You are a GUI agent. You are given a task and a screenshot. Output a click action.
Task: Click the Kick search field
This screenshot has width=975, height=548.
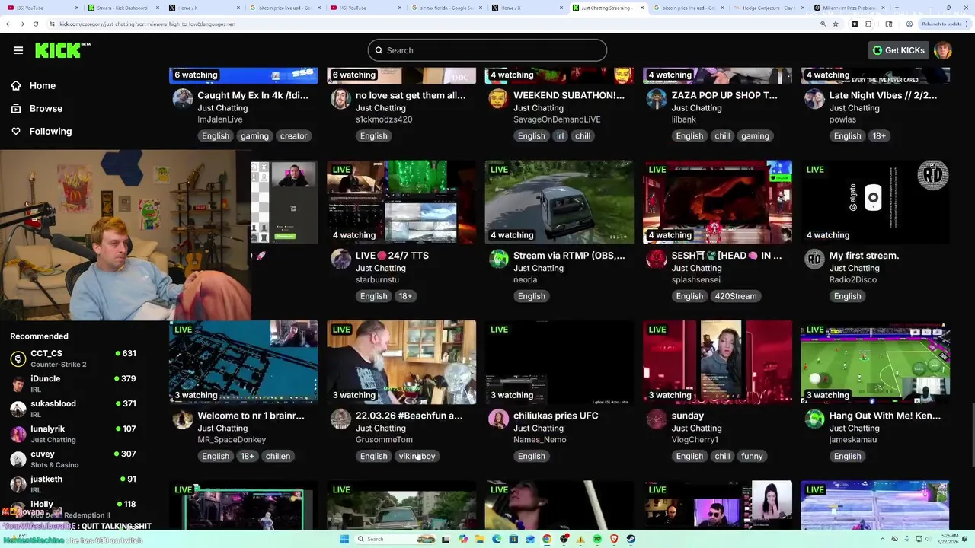click(487, 50)
